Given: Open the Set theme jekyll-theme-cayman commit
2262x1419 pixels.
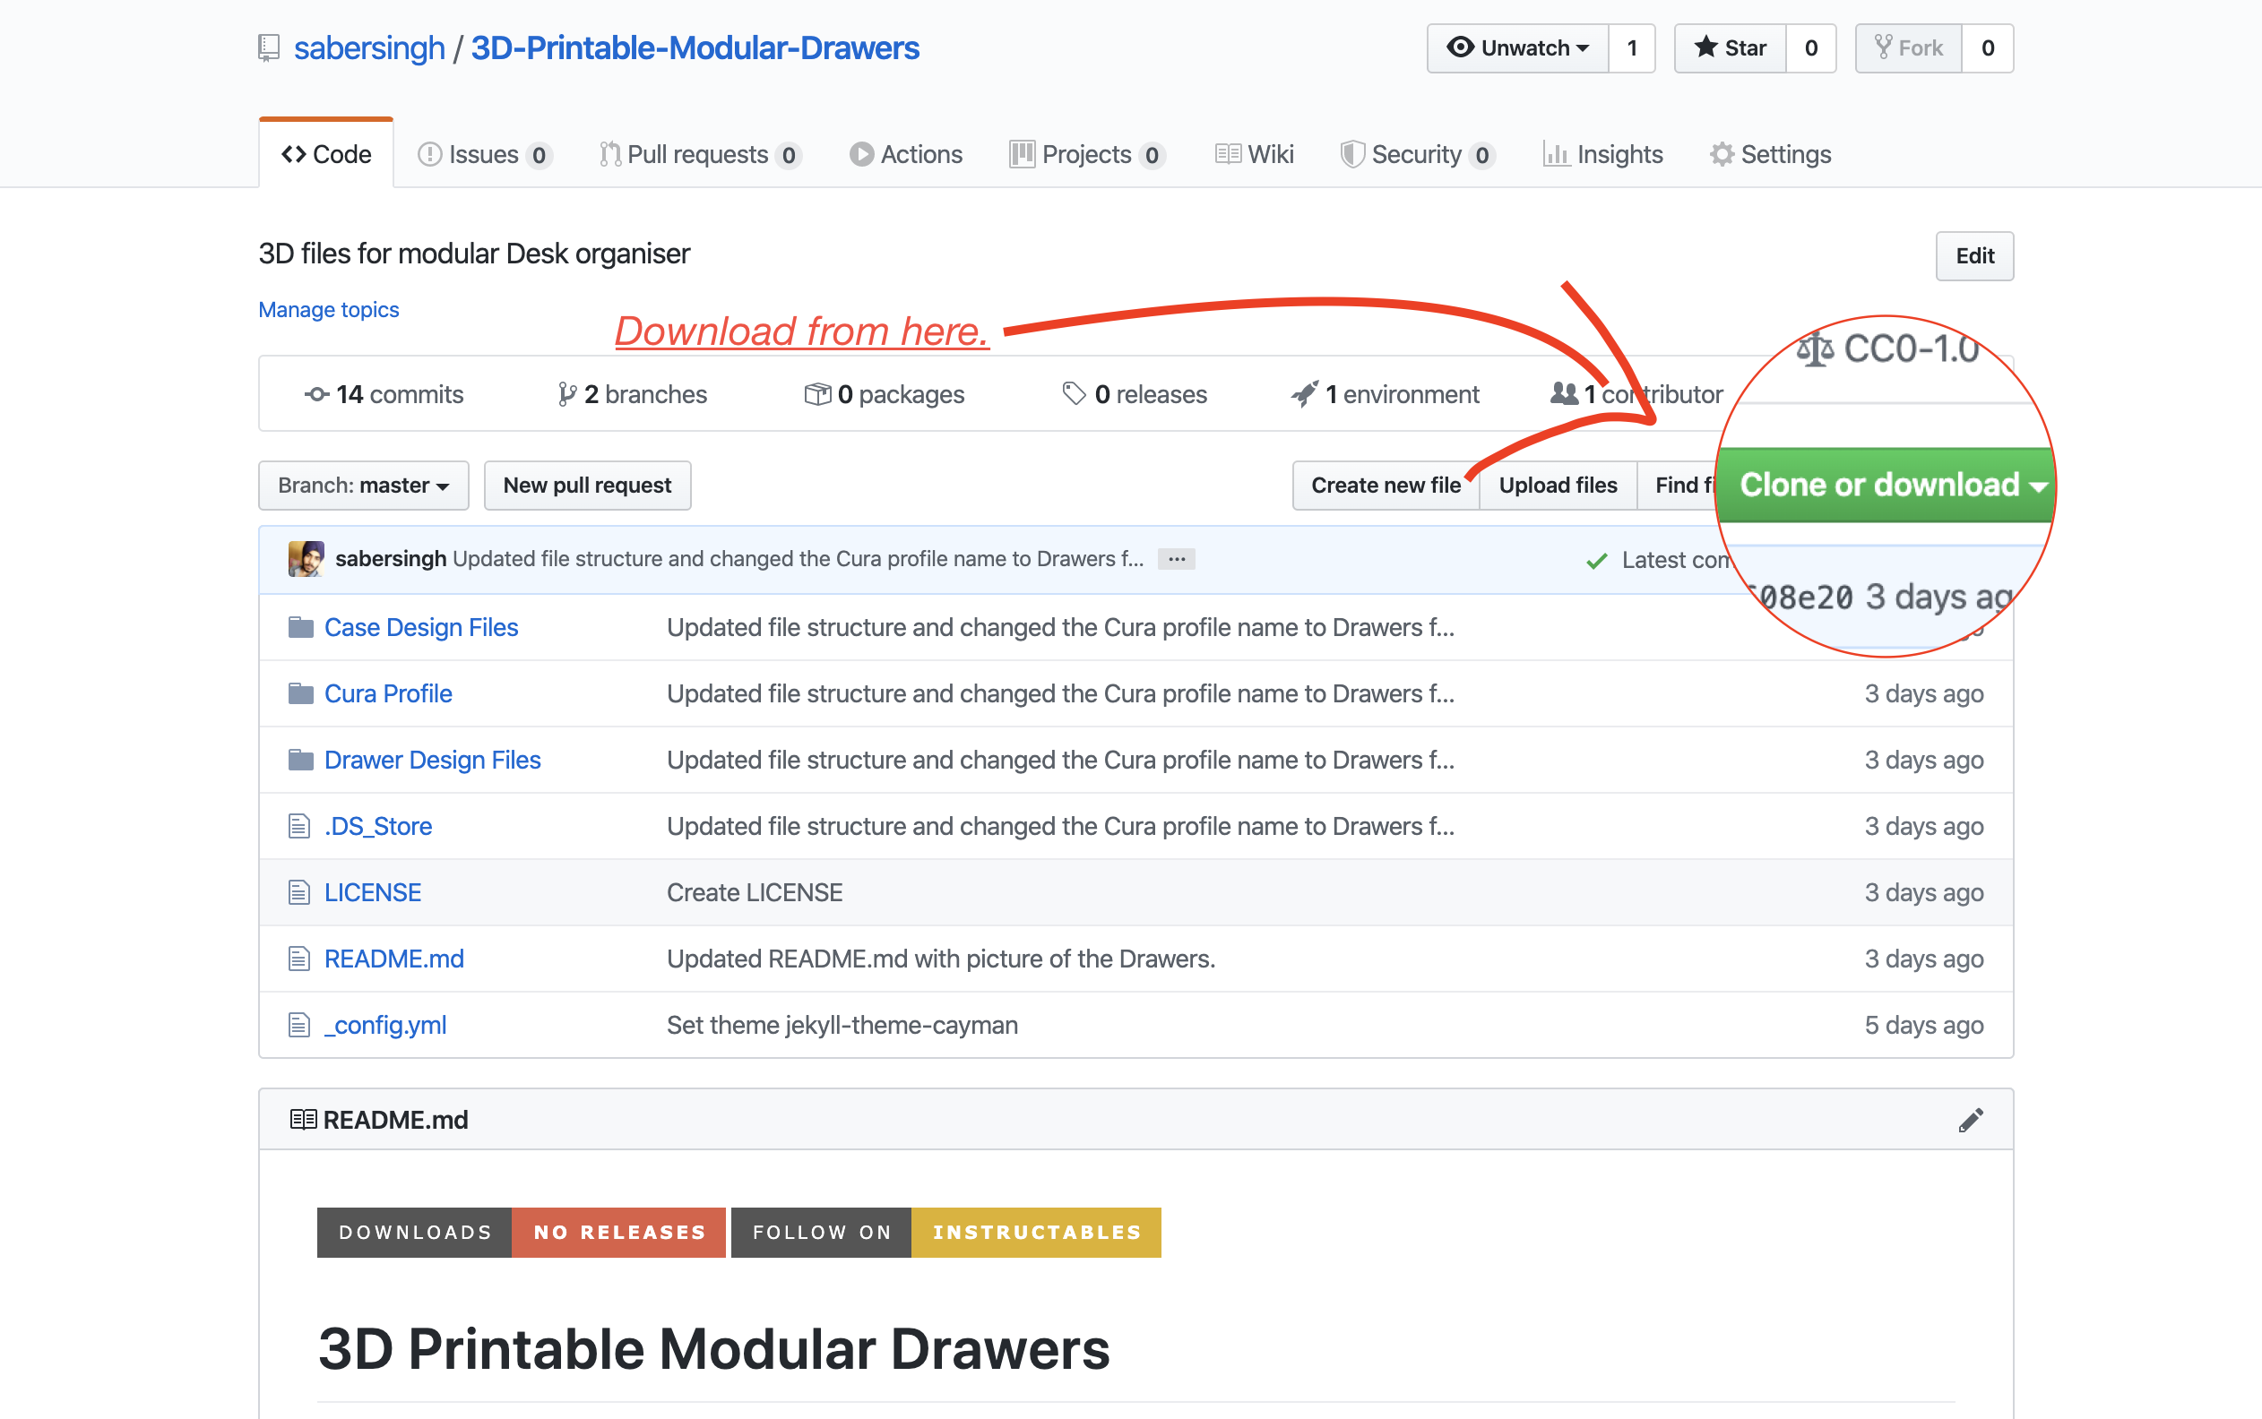Looking at the screenshot, I should click(x=842, y=1025).
